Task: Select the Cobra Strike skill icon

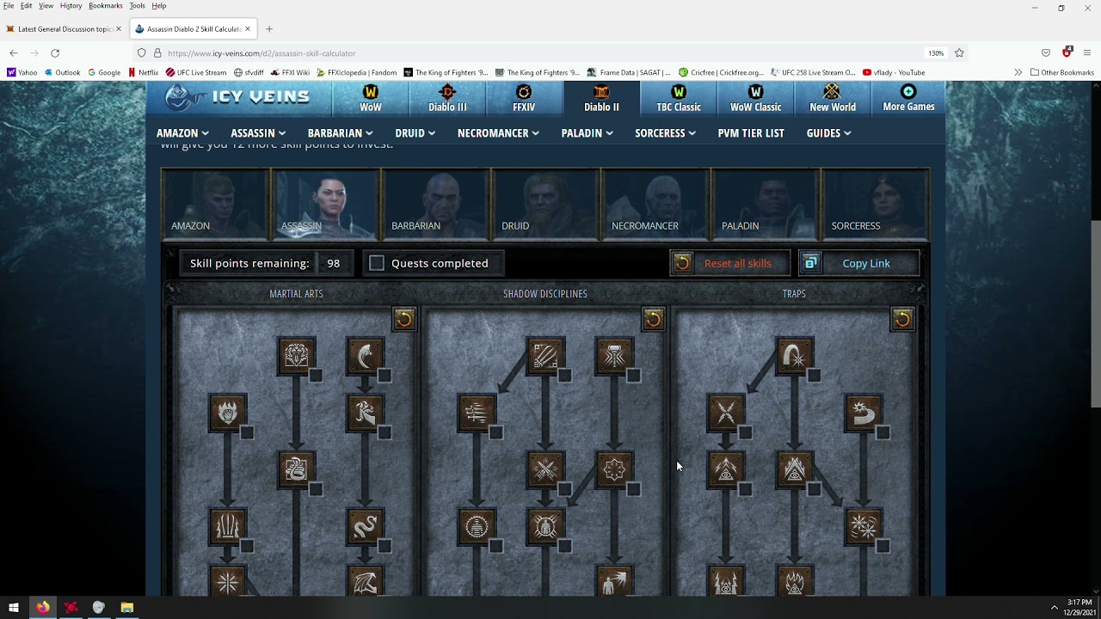Action: 297,469
